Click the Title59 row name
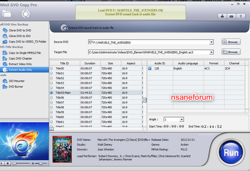Image resolution: width=250 pixels, height=171 pixels. pos(60,112)
